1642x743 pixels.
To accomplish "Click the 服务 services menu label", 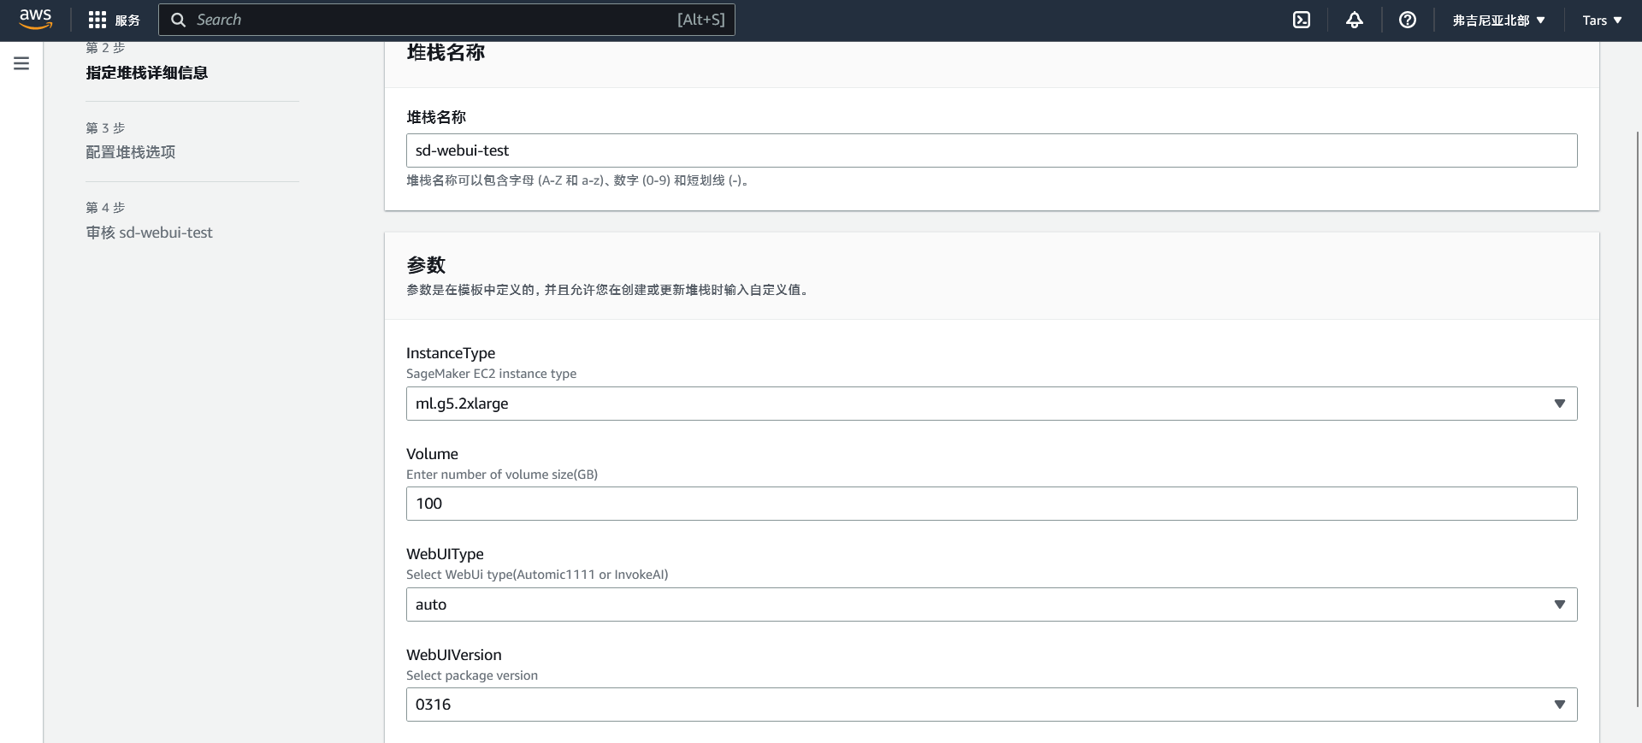I will coord(127,21).
